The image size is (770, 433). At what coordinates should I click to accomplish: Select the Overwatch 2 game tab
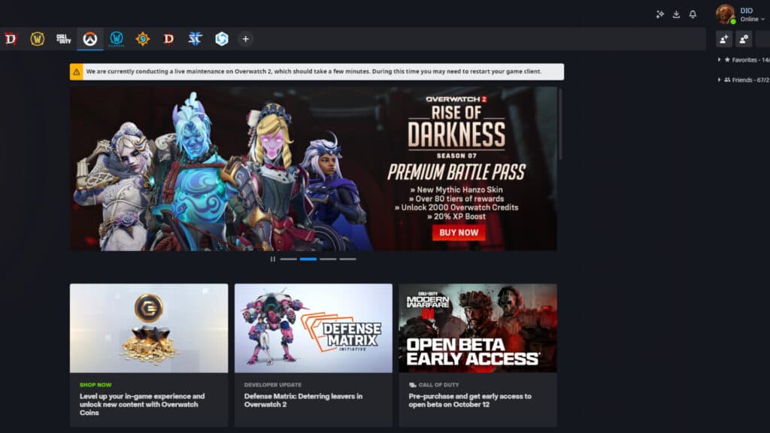coord(90,39)
